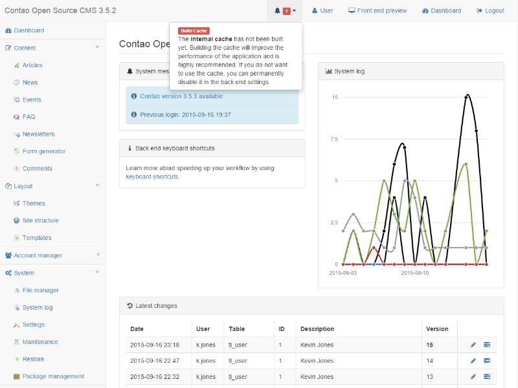Log out using the Logout link
This screenshot has height=388, width=518.
tap(490, 11)
